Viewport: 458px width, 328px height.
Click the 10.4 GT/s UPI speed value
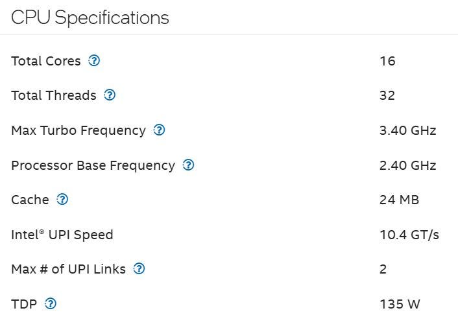pyautogui.click(x=409, y=235)
